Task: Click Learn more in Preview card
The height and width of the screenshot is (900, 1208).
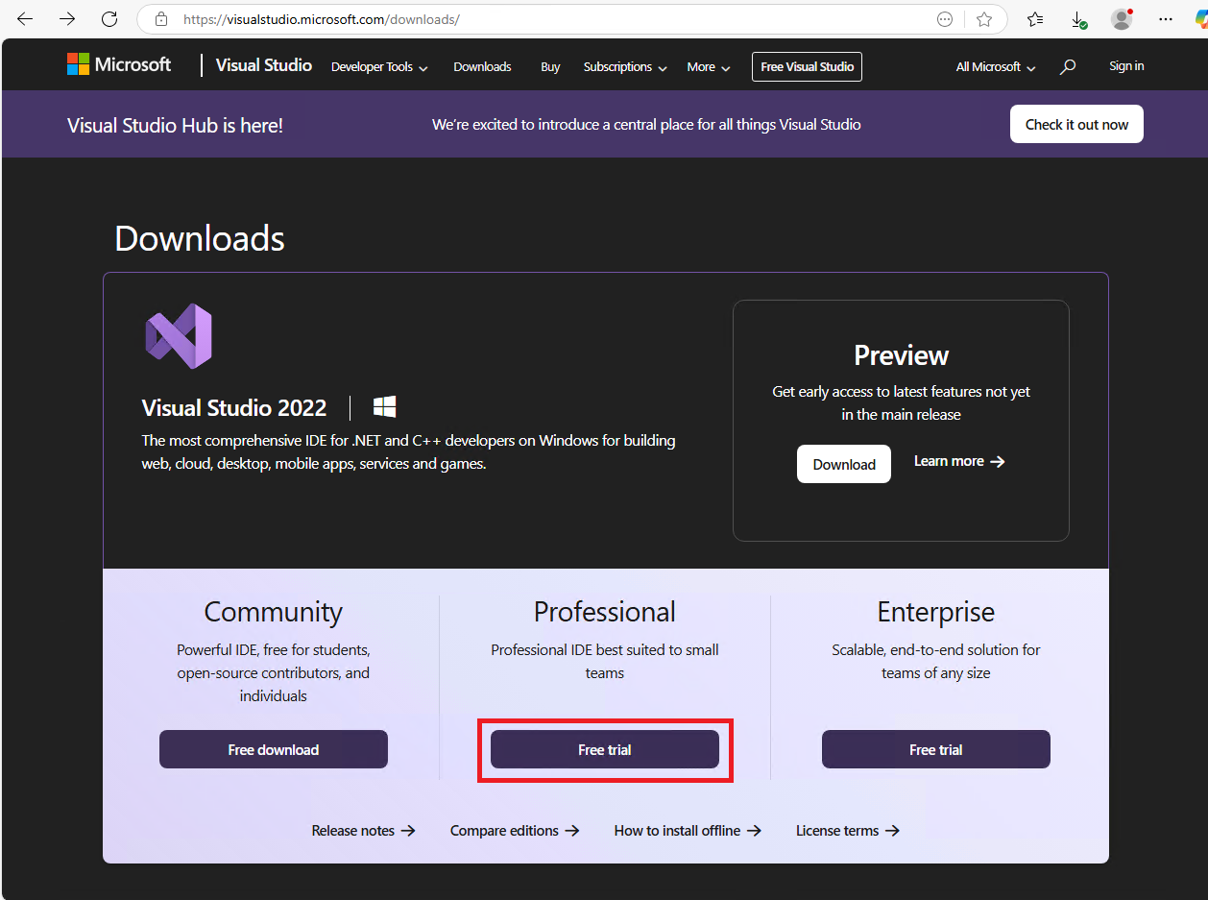Action: click(x=959, y=461)
